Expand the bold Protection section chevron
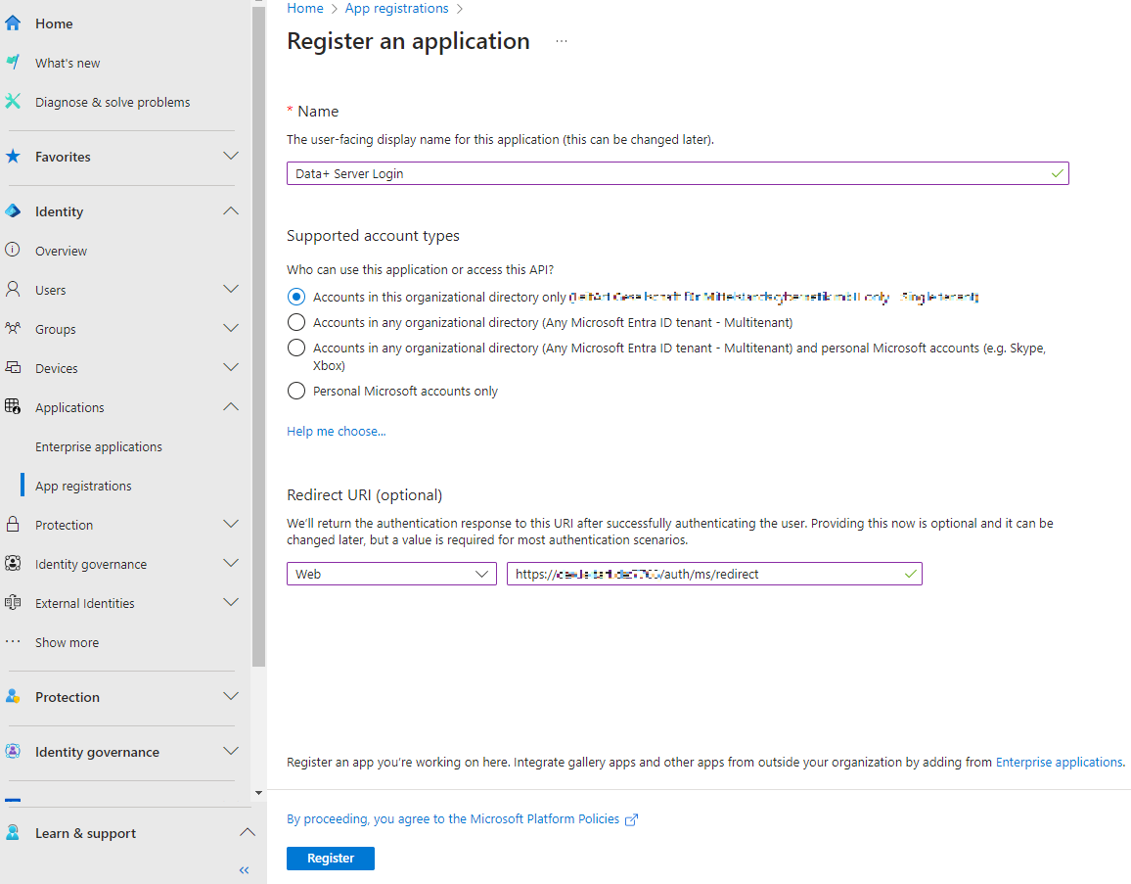 (231, 696)
